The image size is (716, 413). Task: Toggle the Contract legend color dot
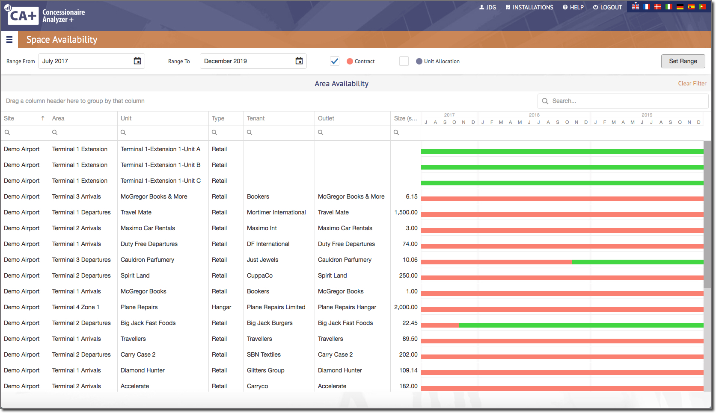(349, 61)
